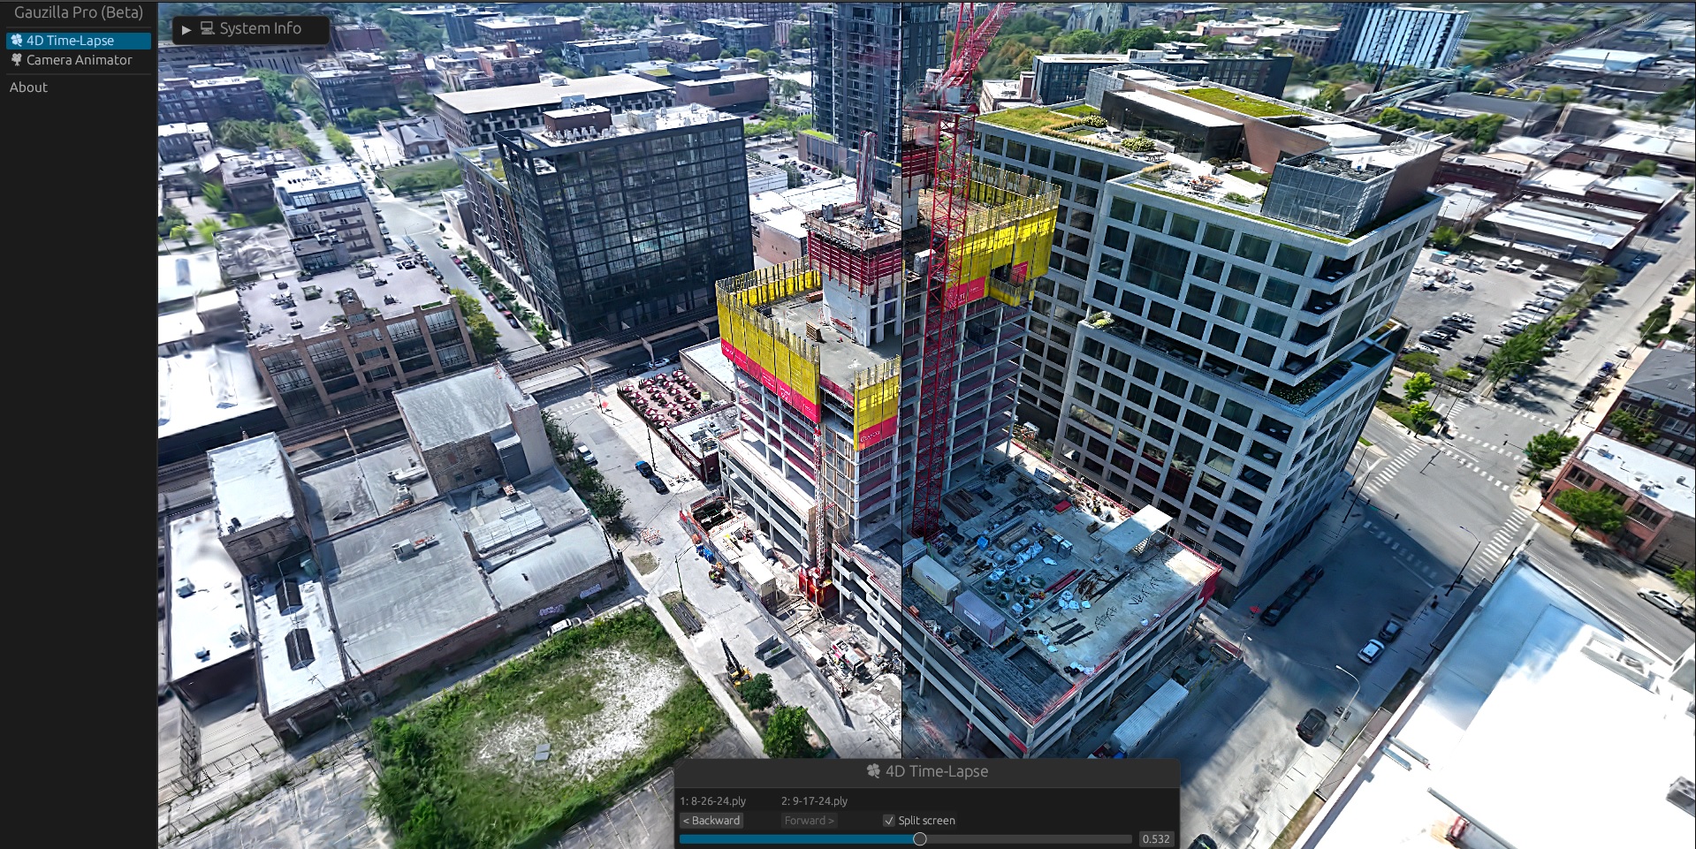Click the Gauzilla Pro (Beta) title
Image resolution: width=1696 pixels, height=849 pixels.
tap(78, 12)
